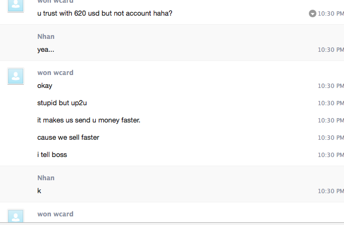The height and width of the screenshot is (225, 344).
Task: Click sender name Nhan above "yea..."
Action: (x=46, y=37)
